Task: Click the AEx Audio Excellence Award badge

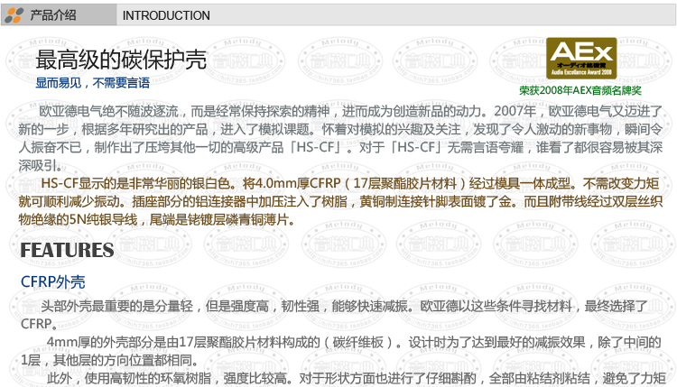Action: (x=581, y=59)
